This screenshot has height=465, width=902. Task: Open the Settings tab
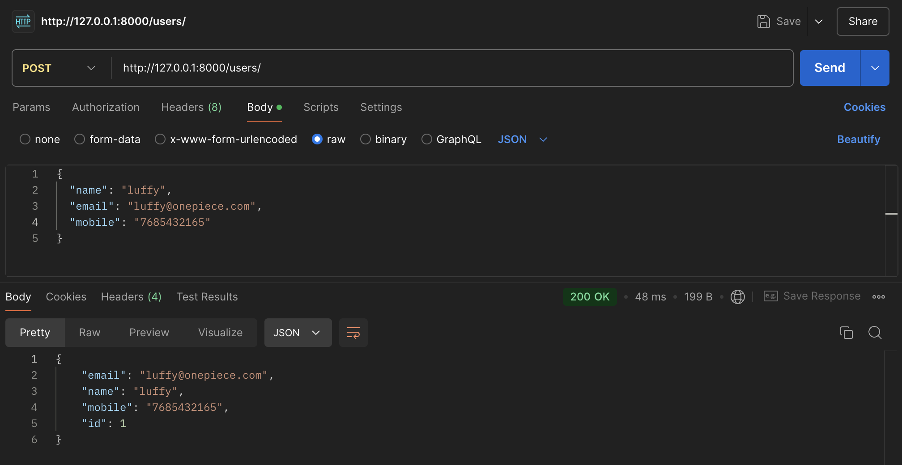coord(381,107)
